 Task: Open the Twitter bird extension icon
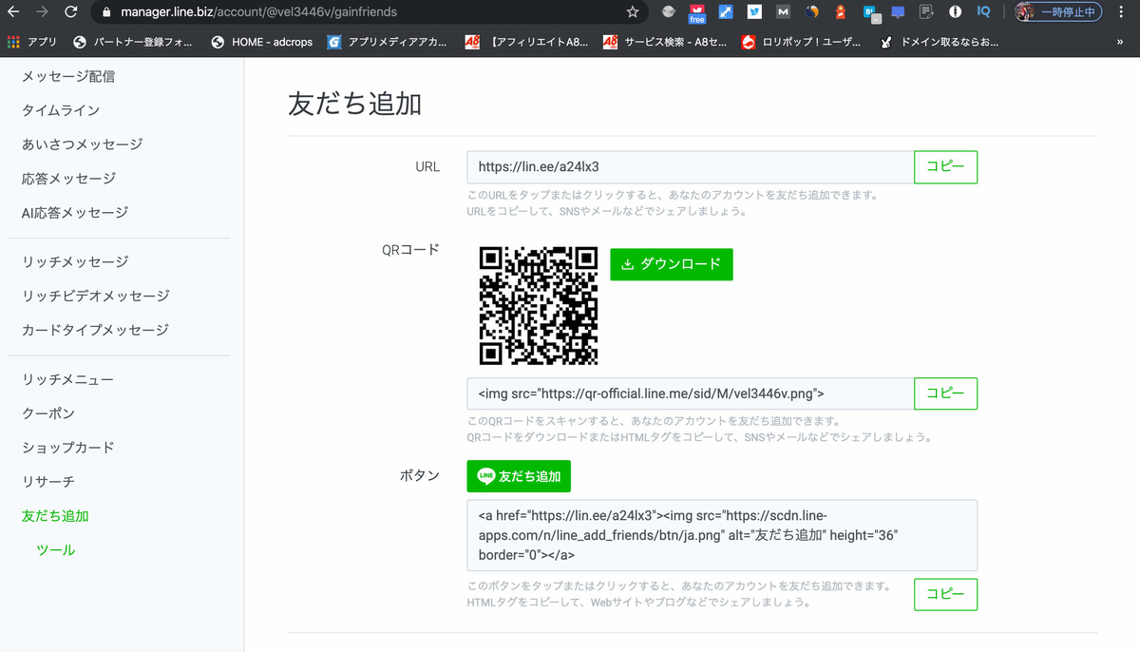coord(754,12)
